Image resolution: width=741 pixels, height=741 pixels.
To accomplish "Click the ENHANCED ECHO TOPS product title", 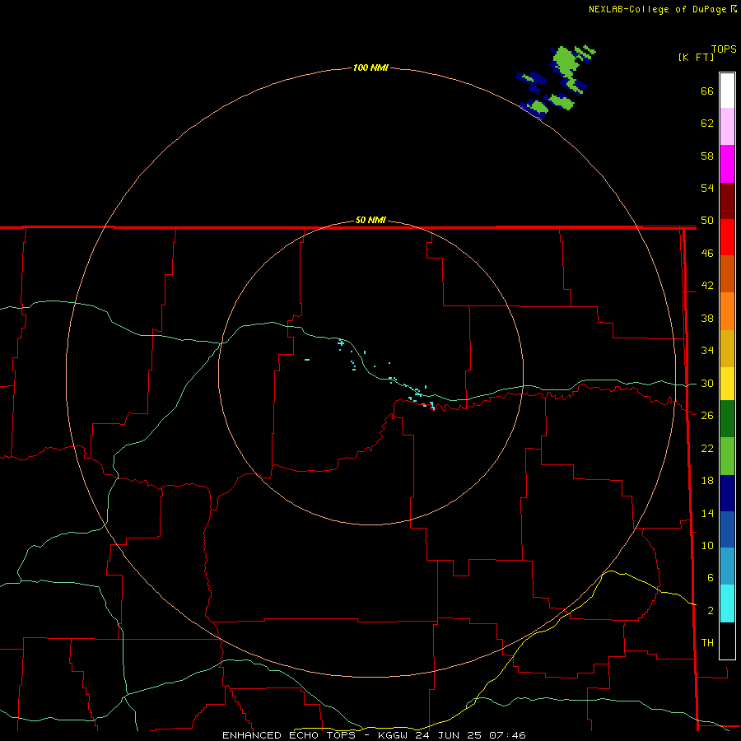I will tap(289, 735).
